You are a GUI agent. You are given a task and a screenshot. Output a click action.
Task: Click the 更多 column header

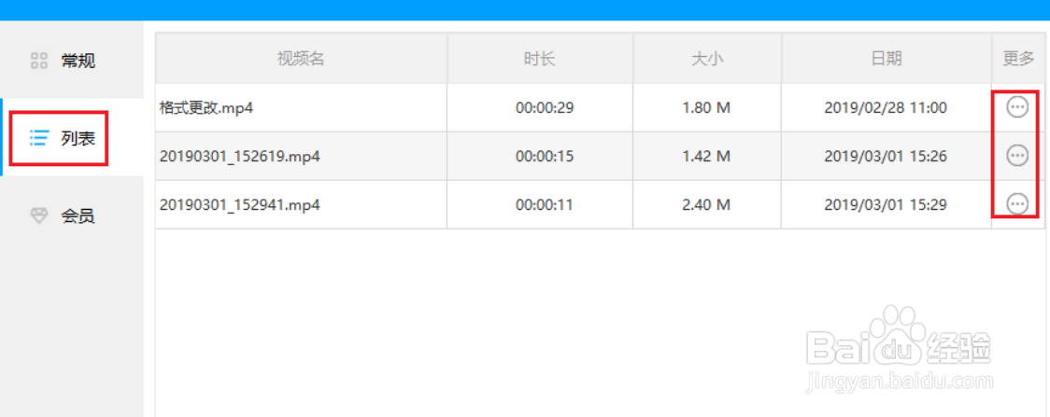(1018, 59)
